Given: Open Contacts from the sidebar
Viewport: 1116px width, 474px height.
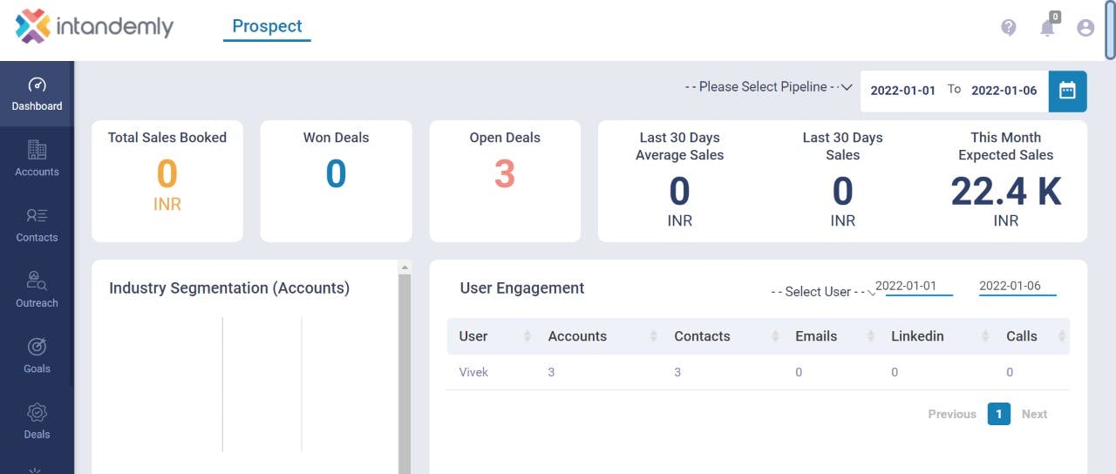Looking at the screenshot, I should click(37, 225).
